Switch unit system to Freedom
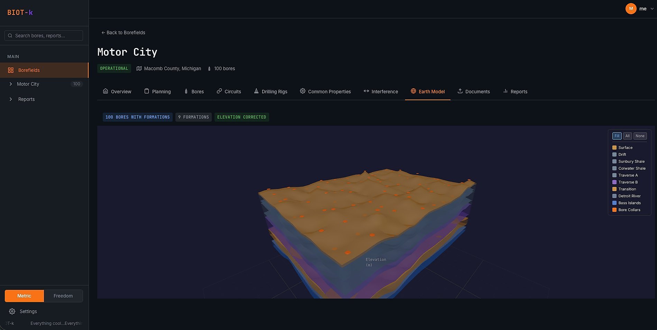The width and height of the screenshot is (657, 330). 63,296
